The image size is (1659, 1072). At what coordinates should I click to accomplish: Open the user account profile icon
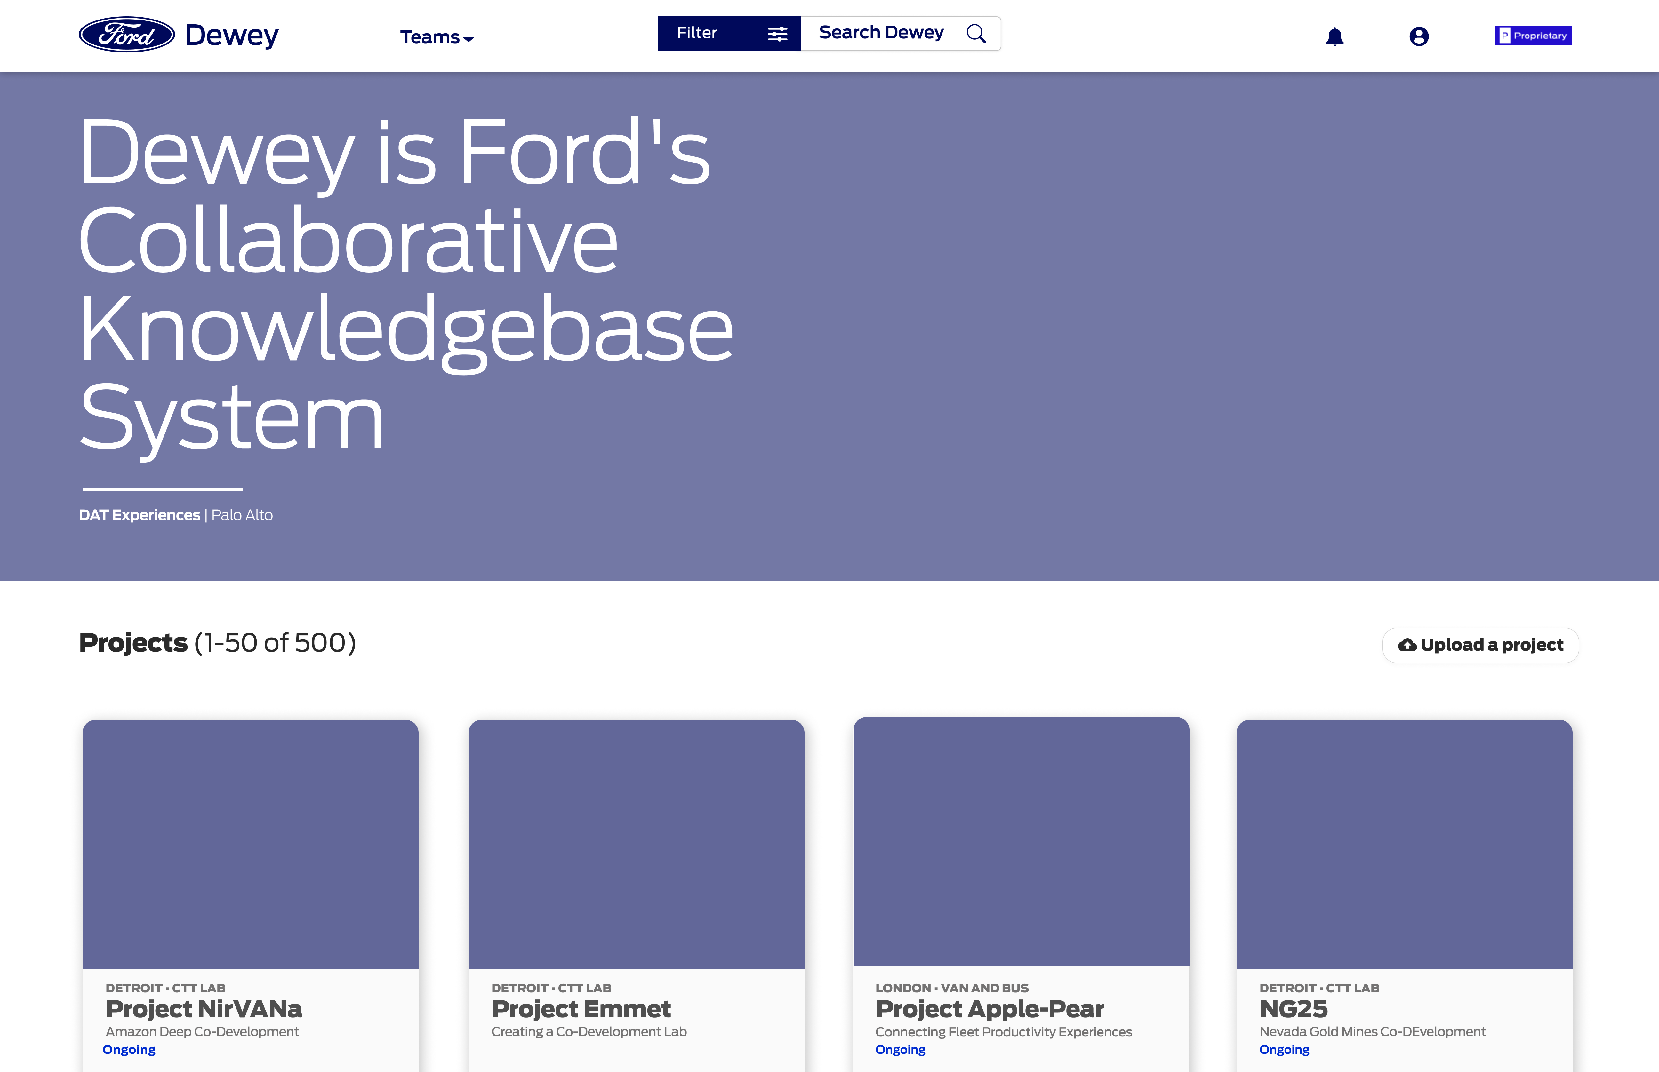tap(1419, 36)
